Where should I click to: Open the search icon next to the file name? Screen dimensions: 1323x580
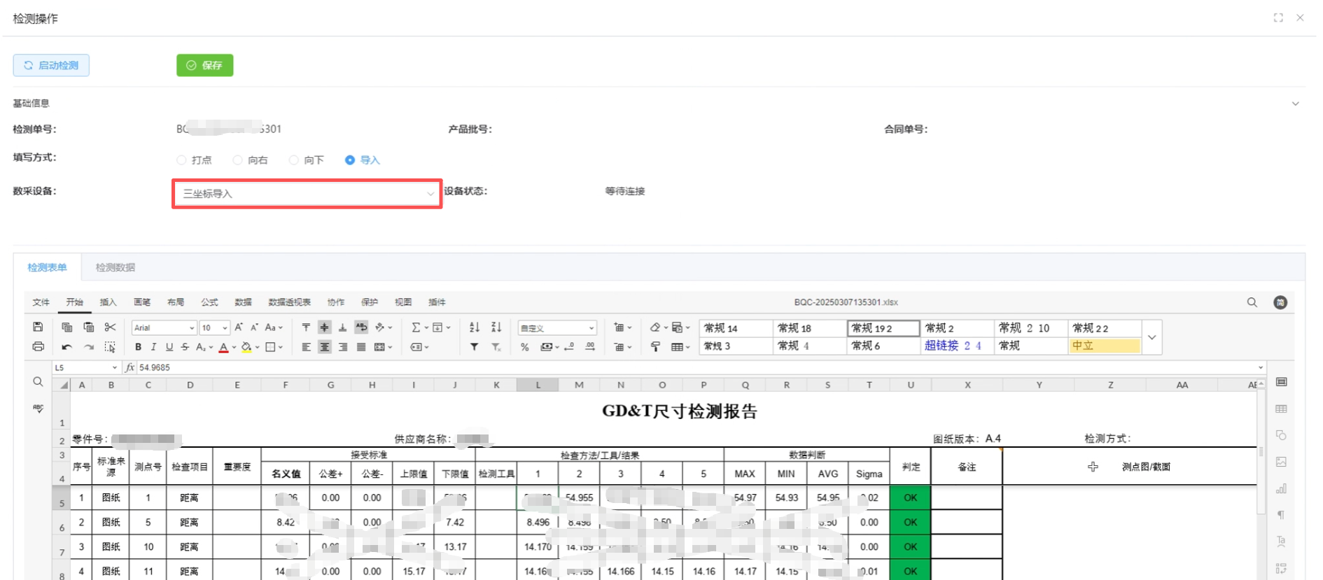(1252, 302)
